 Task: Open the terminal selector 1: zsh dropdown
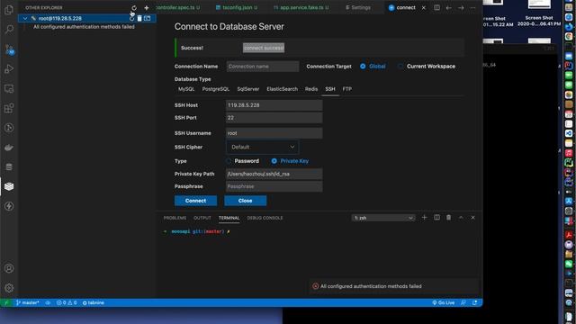point(383,218)
